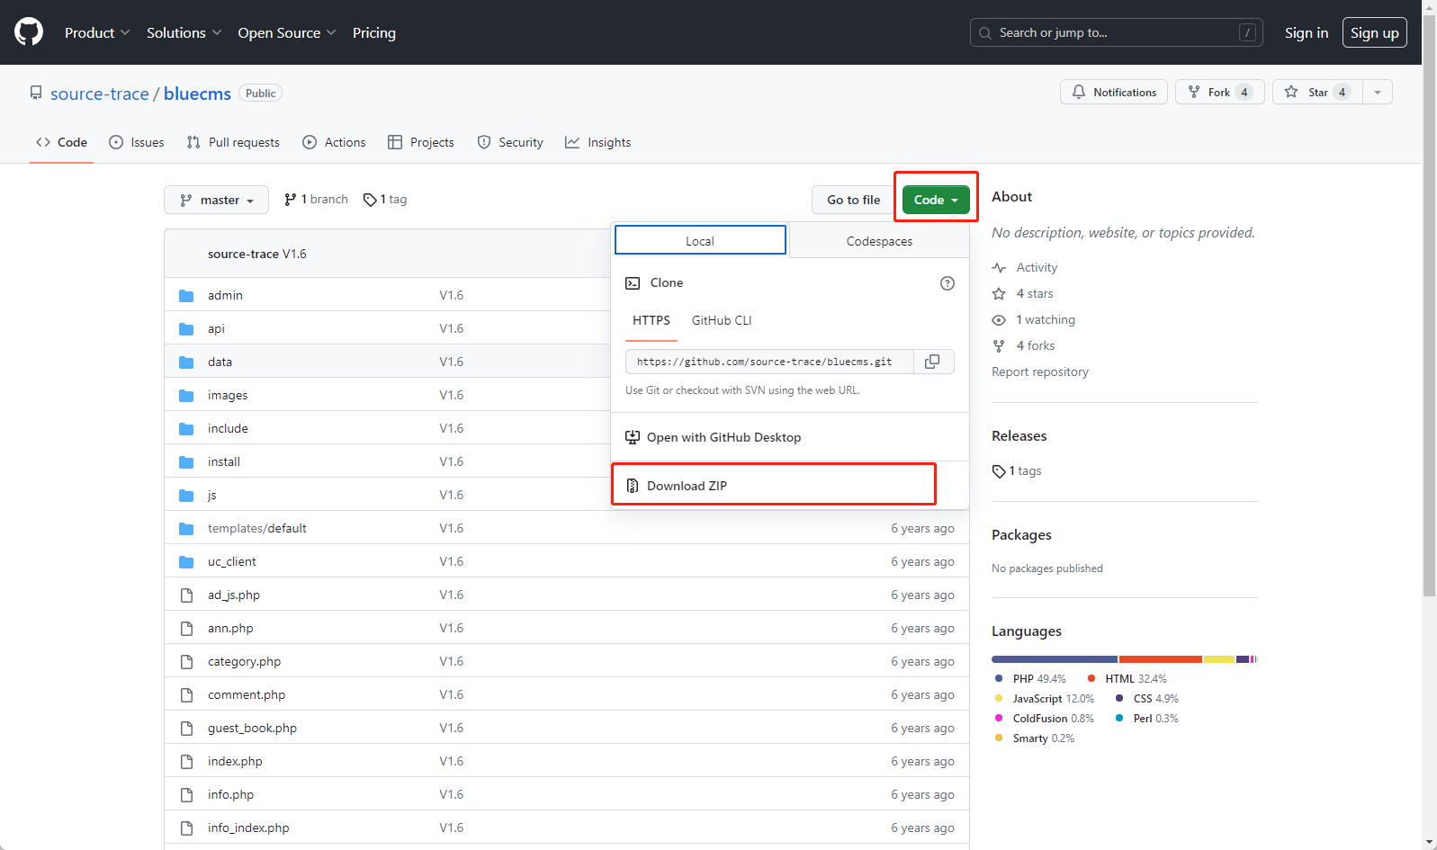1437x850 pixels.
Task: Copy the HTTPS clone URL
Action: [x=933, y=362]
